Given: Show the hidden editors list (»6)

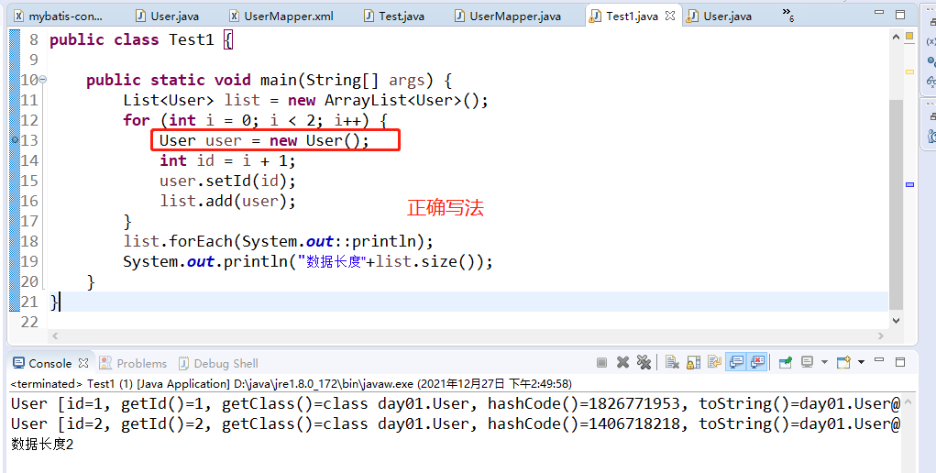Looking at the screenshot, I should pyautogui.click(x=788, y=15).
